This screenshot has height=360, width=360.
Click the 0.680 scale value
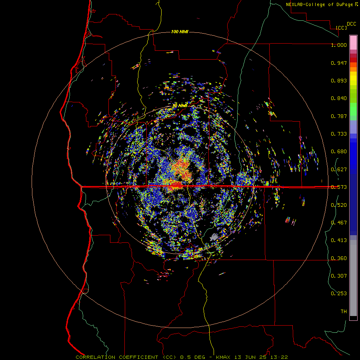339,152
